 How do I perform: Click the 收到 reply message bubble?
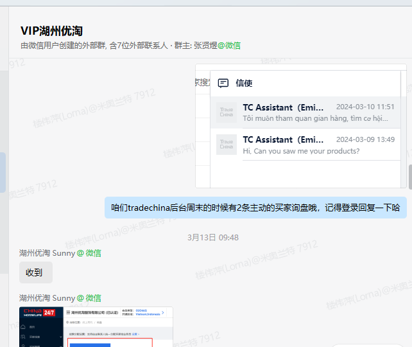(x=36, y=272)
